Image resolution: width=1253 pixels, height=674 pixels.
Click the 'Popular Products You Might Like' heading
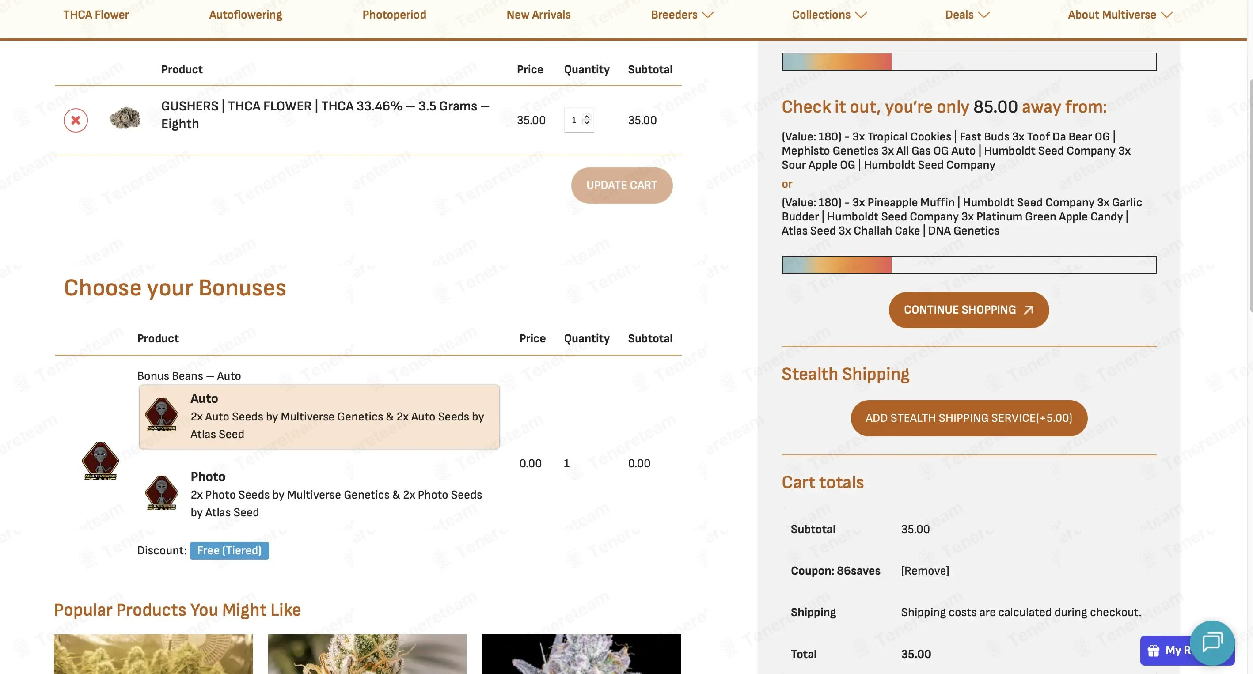(177, 610)
